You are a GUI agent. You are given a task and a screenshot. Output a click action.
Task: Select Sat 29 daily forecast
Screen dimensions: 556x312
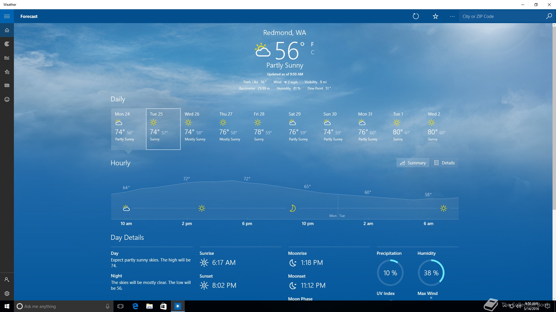pos(302,129)
